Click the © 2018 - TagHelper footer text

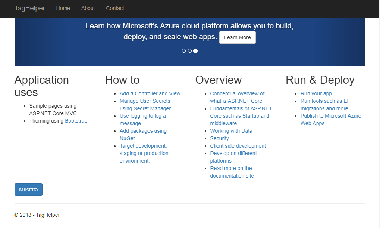click(x=37, y=215)
